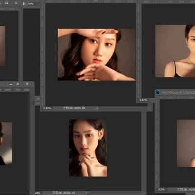Click the 50% zoom value at top left
Image resolution: width=195 pixels, height=195 pixels.
[x=31, y=4]
